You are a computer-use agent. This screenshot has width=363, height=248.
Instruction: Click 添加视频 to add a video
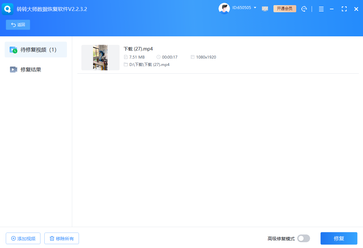[23, 238]
